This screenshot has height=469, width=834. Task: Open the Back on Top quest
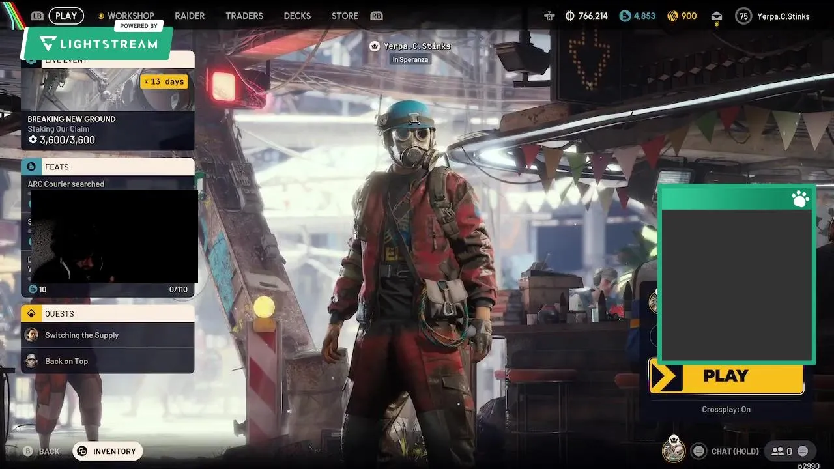pyautogui.click(x=108, y=361)
